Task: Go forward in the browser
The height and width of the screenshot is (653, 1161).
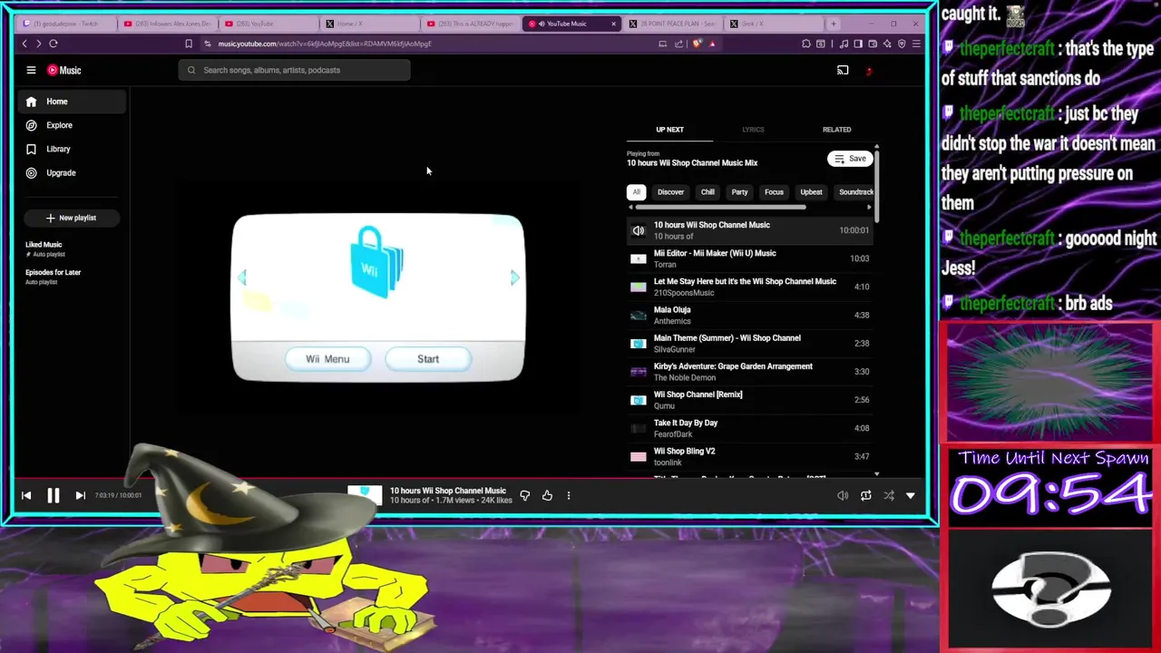Action: pyautogui.click(x=38, y=44)
